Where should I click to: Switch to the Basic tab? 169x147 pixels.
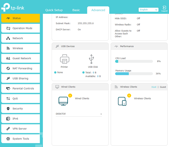[76, 10]
